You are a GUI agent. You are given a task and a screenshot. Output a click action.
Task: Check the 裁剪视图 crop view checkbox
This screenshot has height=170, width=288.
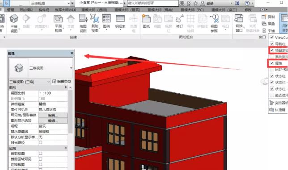tap(40, 153)
